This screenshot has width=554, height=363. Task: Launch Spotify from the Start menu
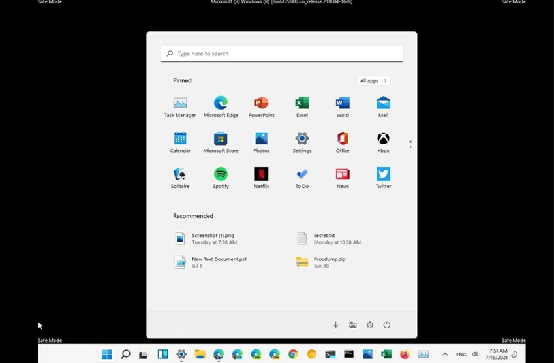point(221,178)
